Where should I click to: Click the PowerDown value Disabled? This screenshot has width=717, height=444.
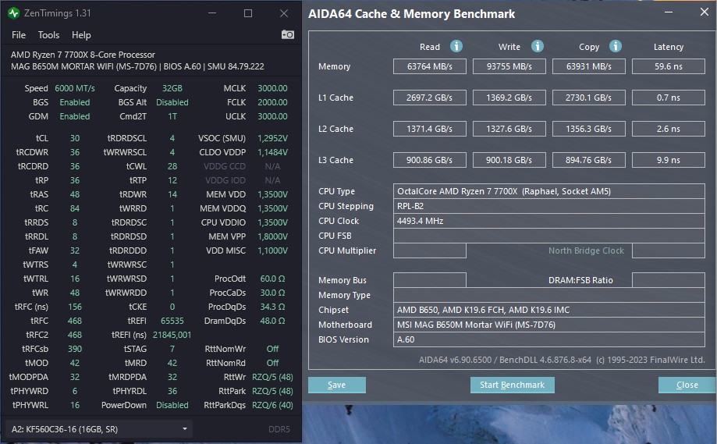(172, 405)
